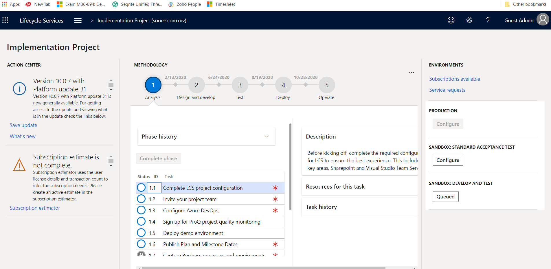Image resolution: width=551 pixels, height=269 pixels.
Task: Open the Exam MB6-894 bookmark
Action: tap(81, 4)
